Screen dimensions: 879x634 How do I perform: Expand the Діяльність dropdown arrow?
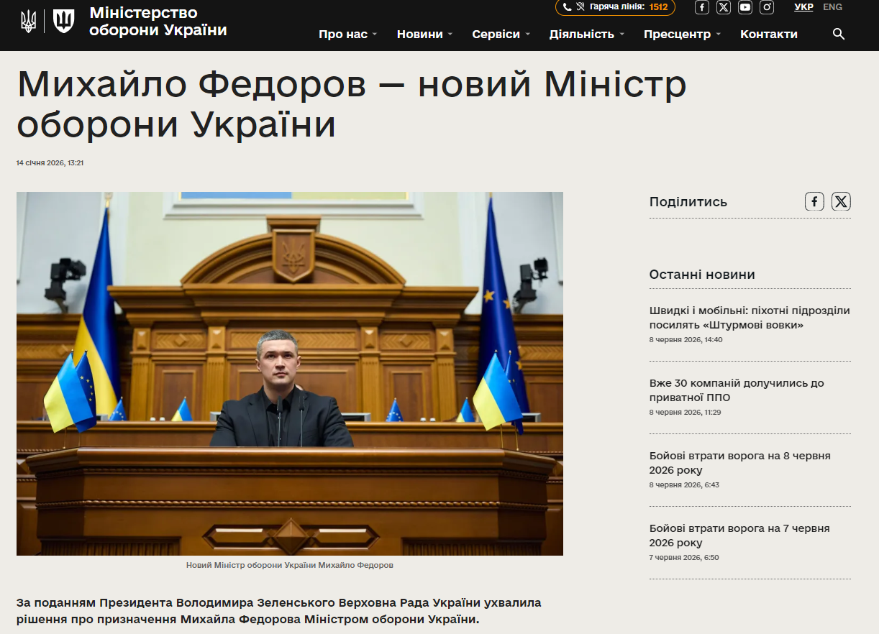(621, 35)
